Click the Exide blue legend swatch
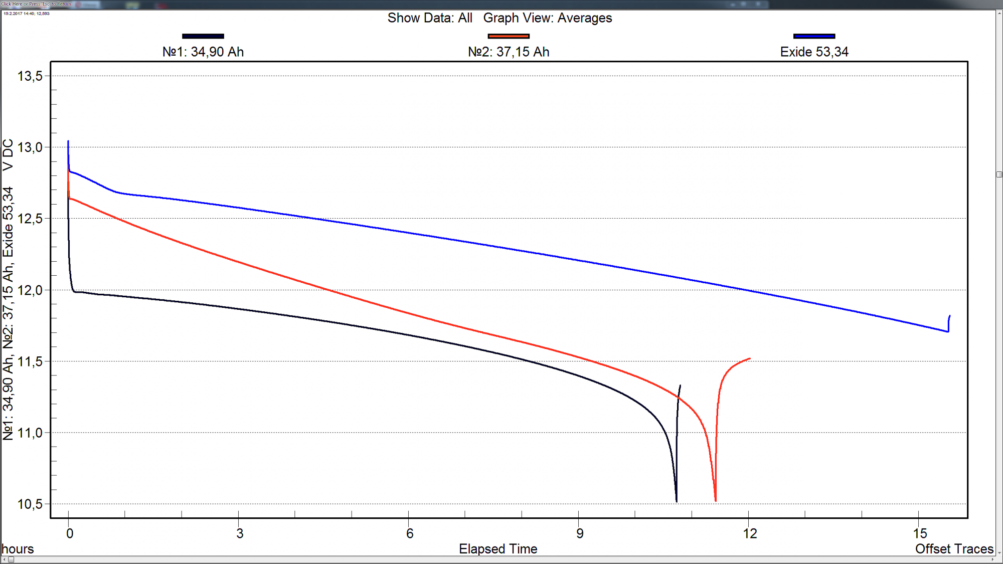 coord(814,36)
